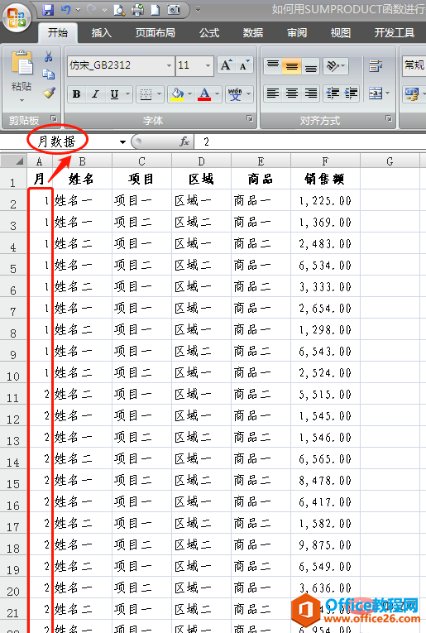
Task: Click the Increase Indent icon
Action: coord(351,94)
